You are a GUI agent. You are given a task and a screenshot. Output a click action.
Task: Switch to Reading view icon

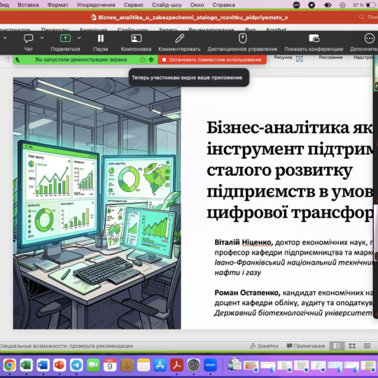(367, 346)
